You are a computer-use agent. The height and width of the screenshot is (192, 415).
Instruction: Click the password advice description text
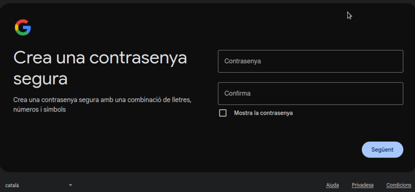tap(102, 104)
